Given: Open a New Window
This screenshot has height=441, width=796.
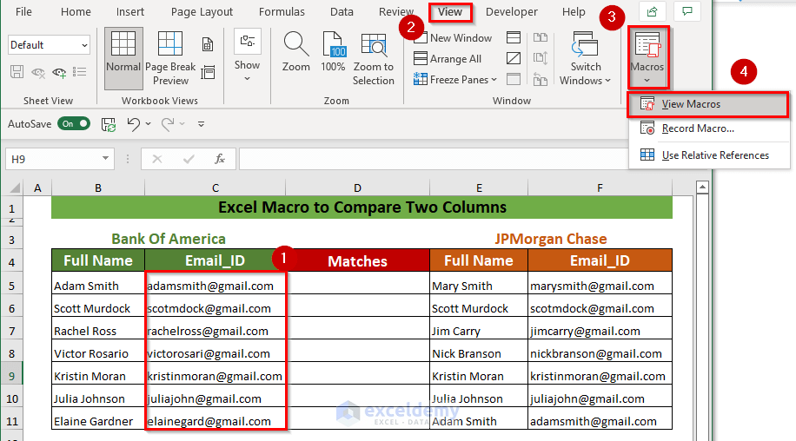Looking at the screenshot, I should click(453, 38).
